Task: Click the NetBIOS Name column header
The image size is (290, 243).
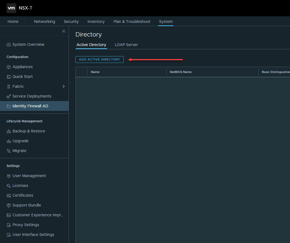Action: point(181,72)
